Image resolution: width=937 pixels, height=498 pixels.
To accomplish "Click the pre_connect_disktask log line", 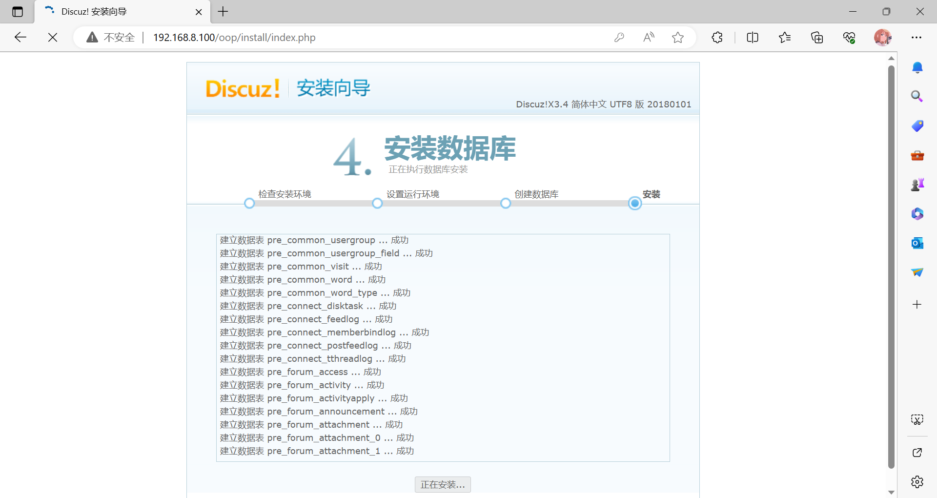I will (x=308, y=306).
